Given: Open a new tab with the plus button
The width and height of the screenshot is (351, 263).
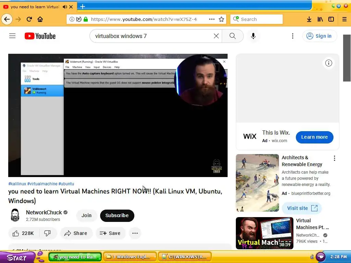Looking at the screenshot, I should [83, 7].
